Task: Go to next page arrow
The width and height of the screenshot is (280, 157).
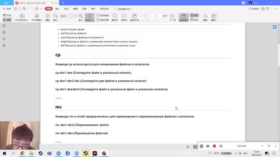Action: [172, 17]
